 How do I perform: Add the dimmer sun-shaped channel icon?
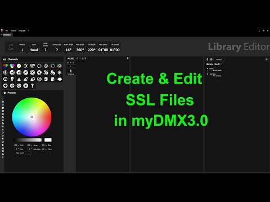[26, 66]
